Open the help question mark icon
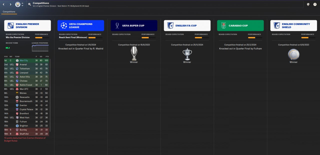The height and width of the screenshot is (155, 320). [315, 4]
